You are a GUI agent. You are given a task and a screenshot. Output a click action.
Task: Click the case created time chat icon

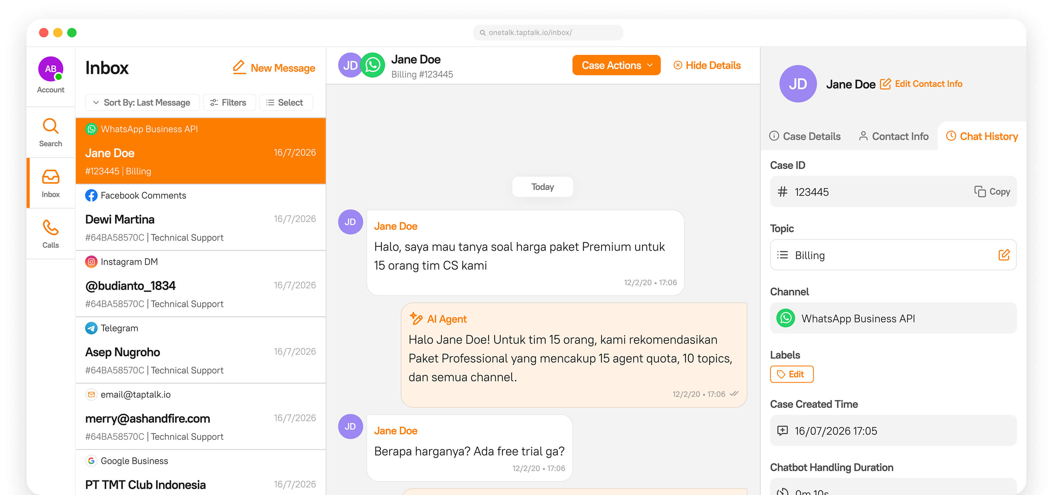(x=782, y=431)
